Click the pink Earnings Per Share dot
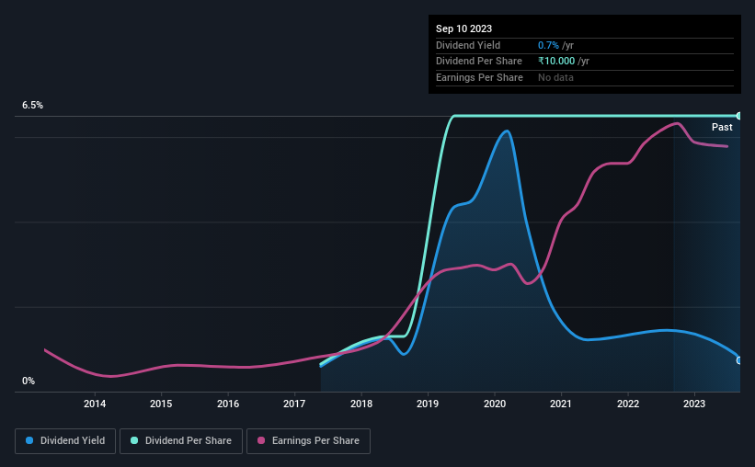Screen dimensions: 755x467 coord(261,440)
